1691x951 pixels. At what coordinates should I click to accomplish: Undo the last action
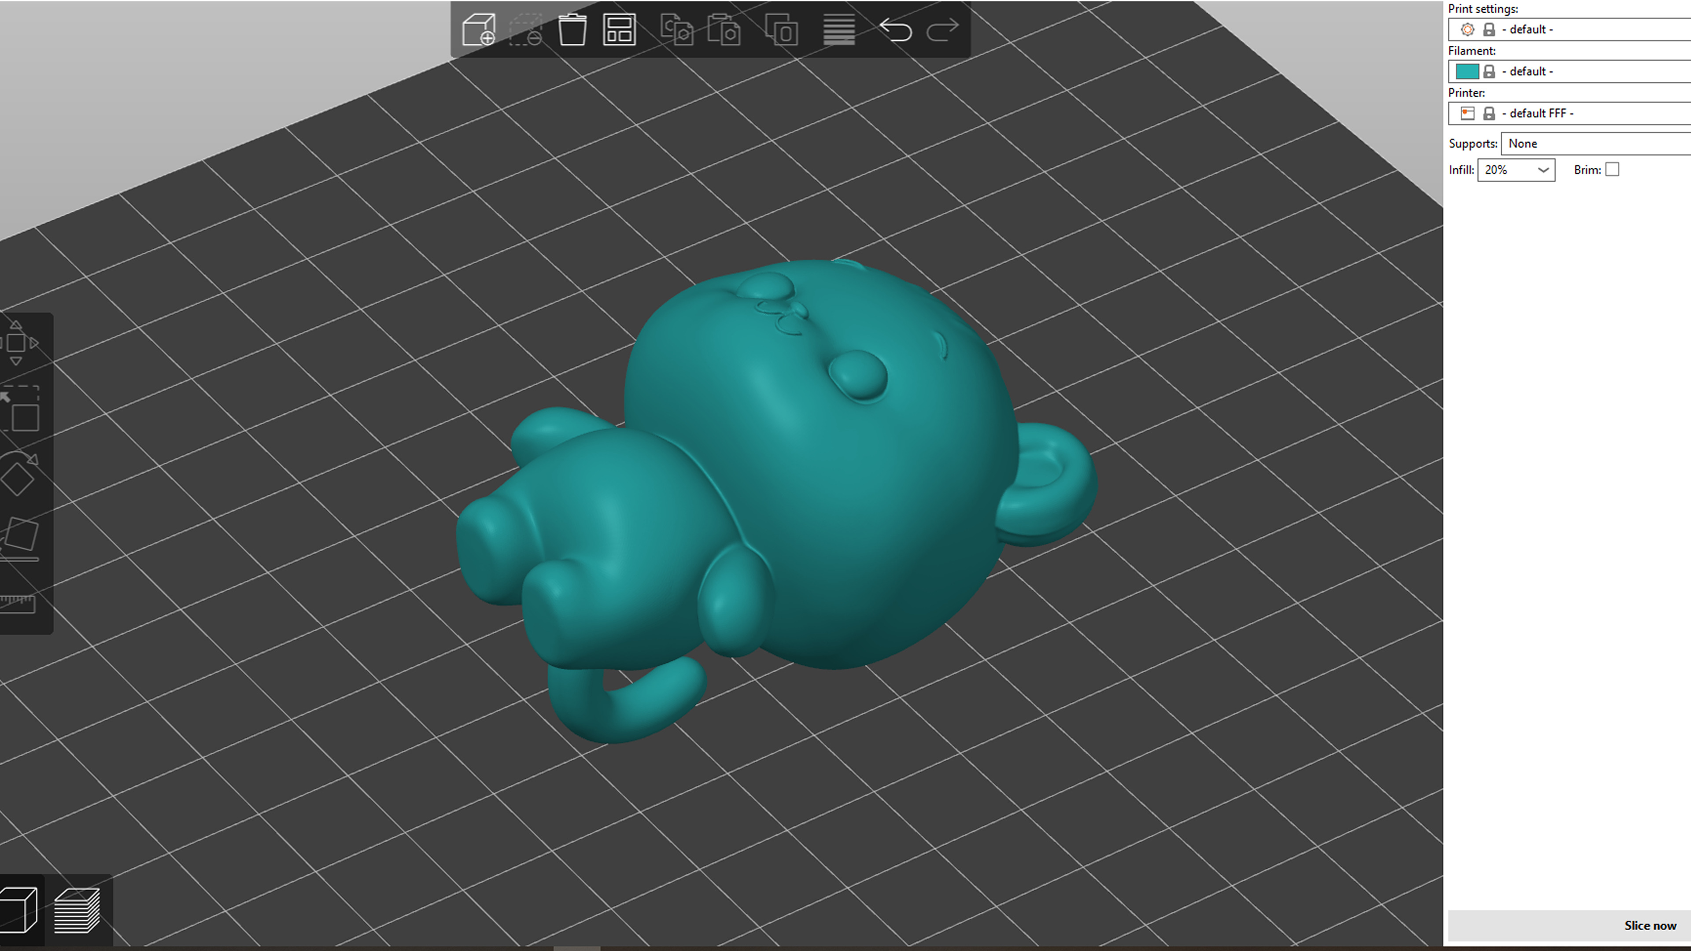pos(895,29)
